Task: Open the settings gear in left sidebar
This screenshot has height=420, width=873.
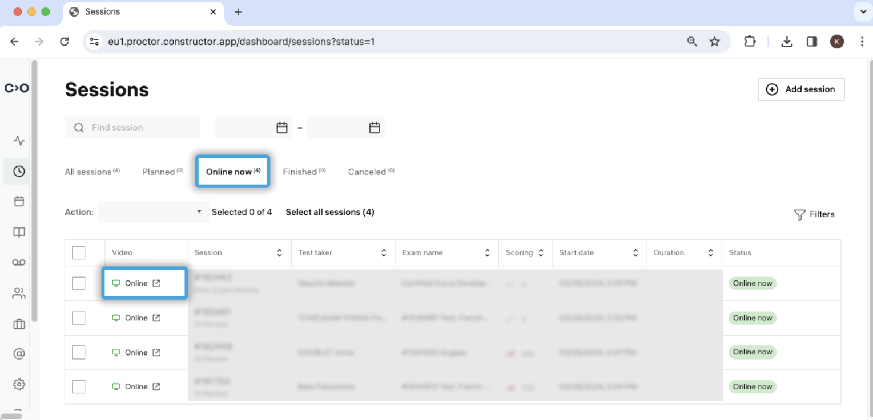Action: [x=19, y=384]
